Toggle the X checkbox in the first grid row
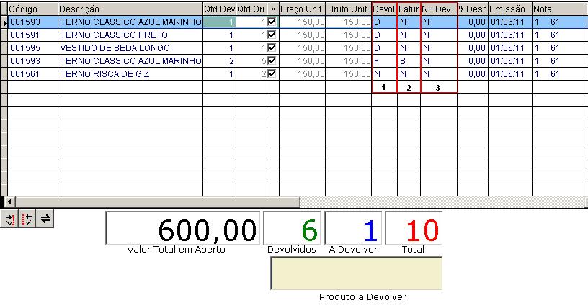588x308 pixels. [x=272, y=22]
